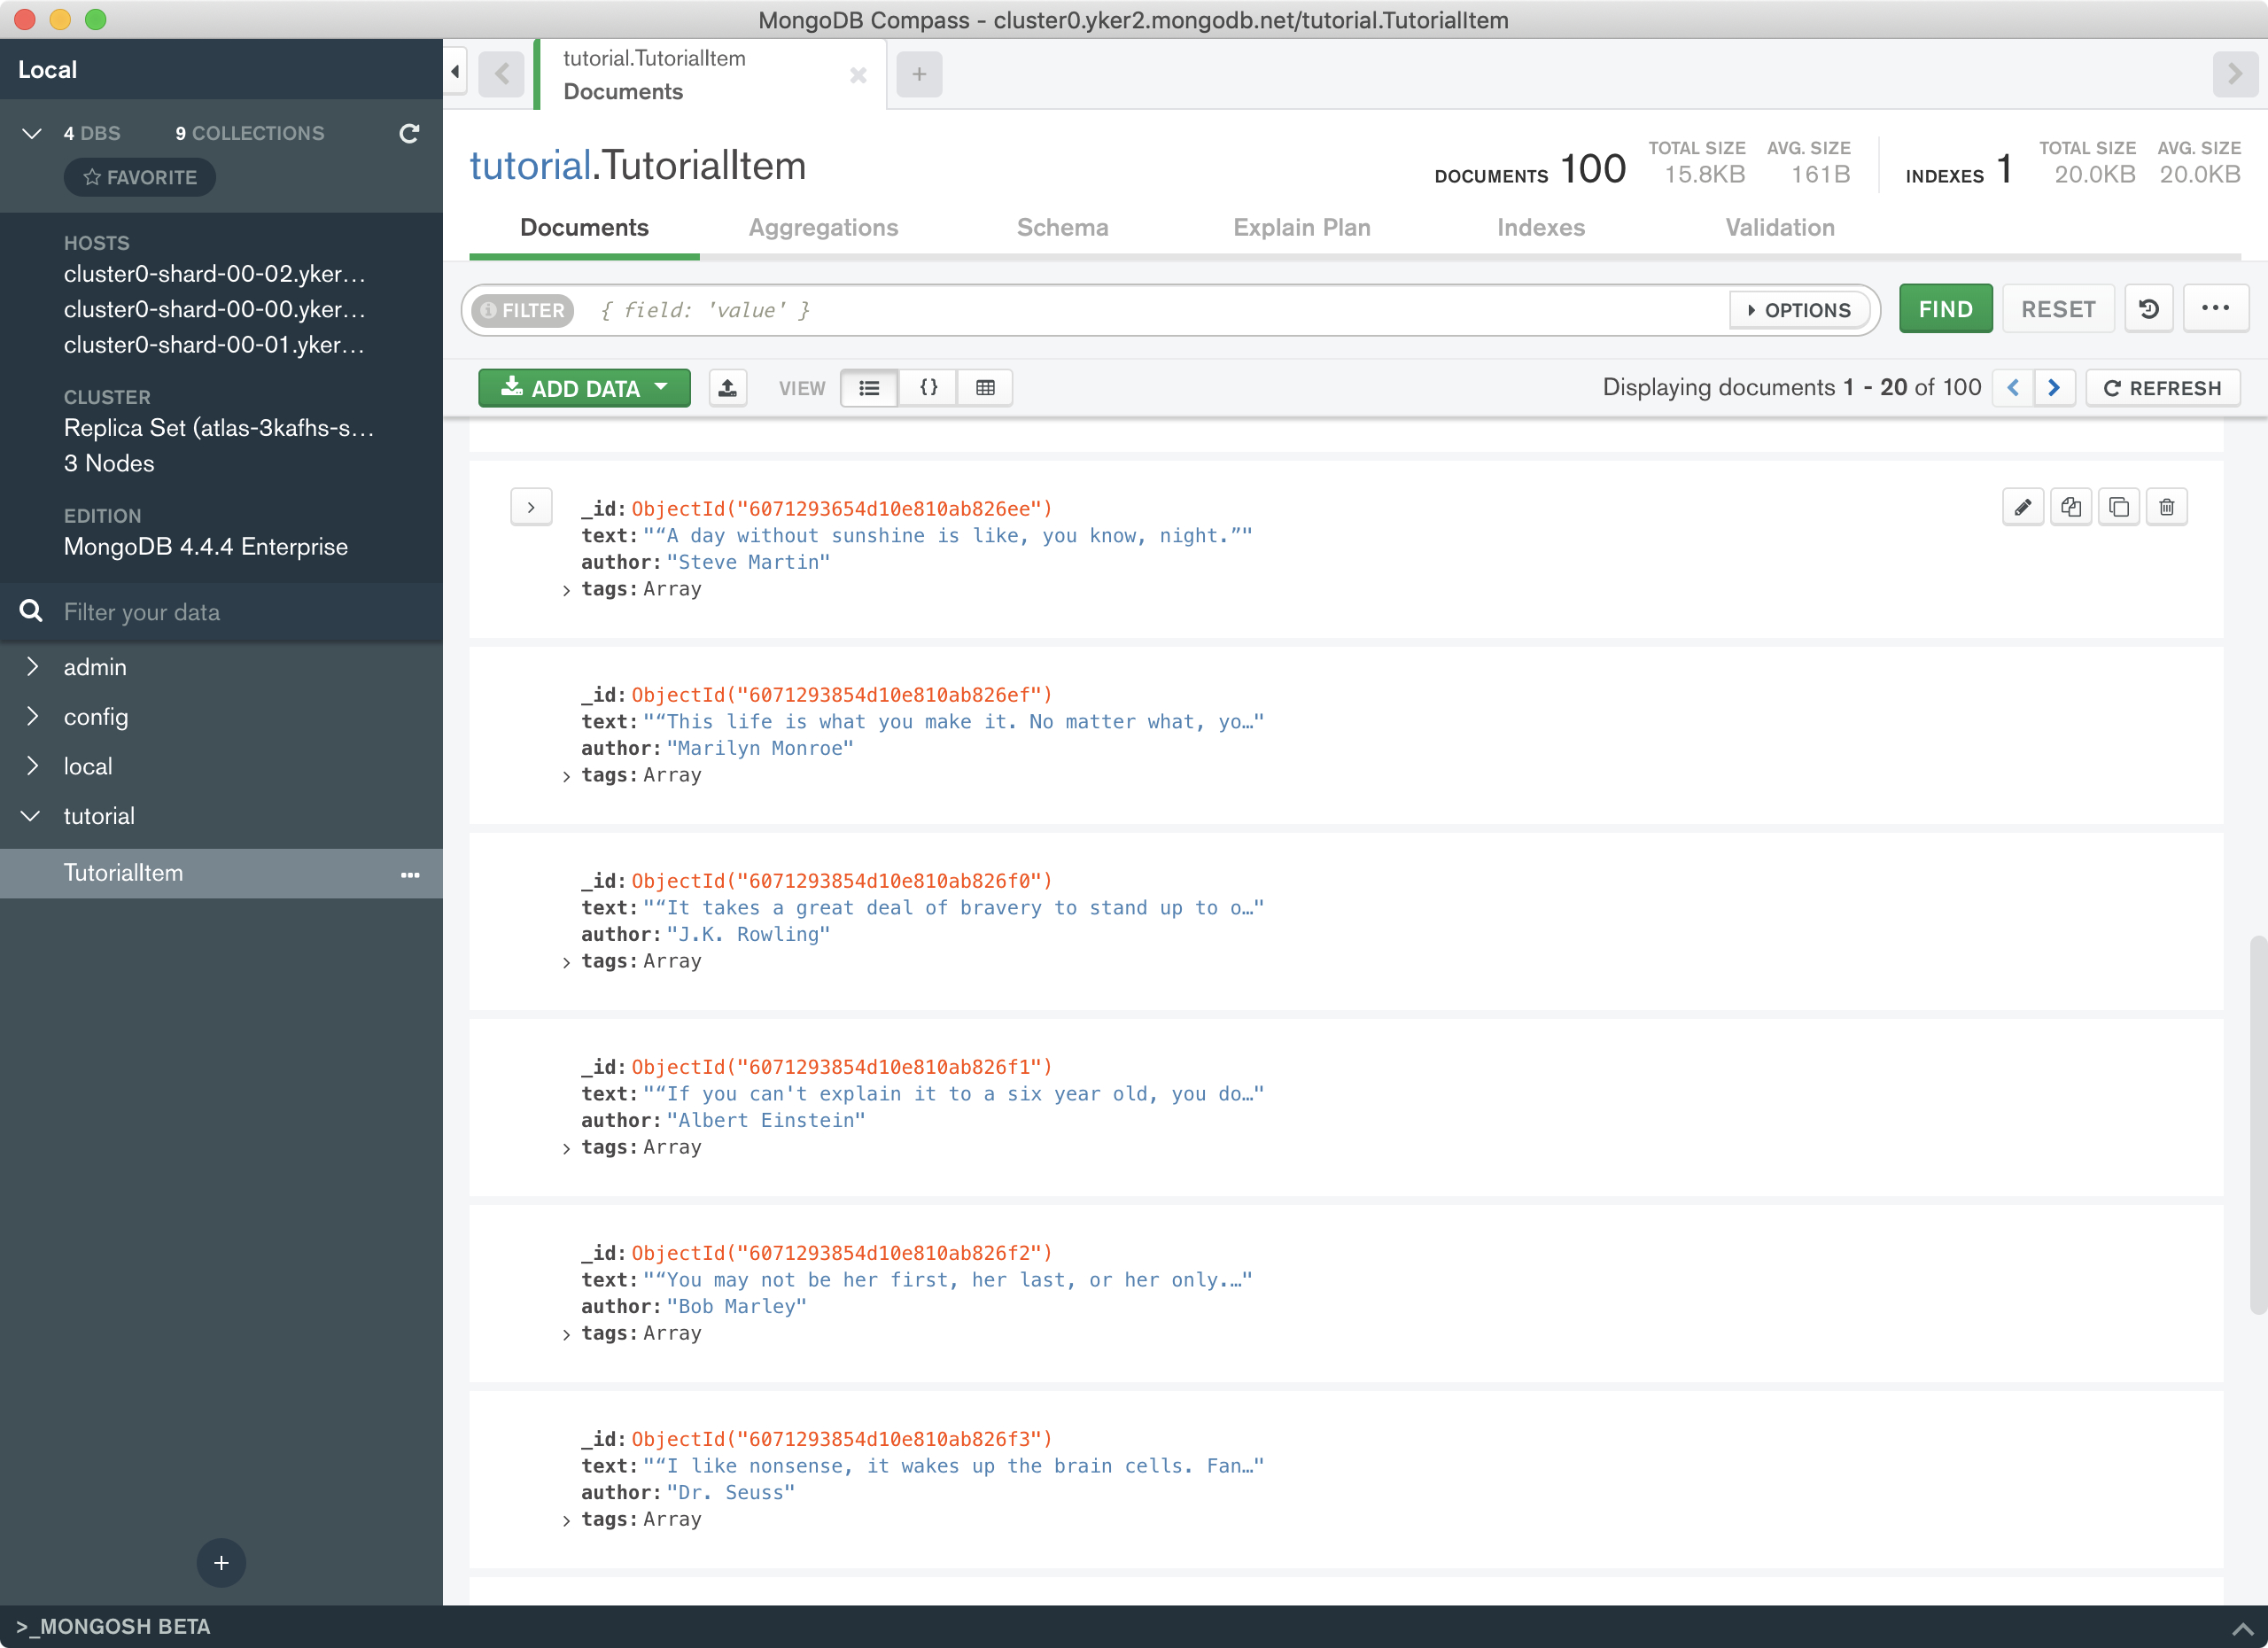The height and width of the screenshot is (1648, 2268).
Task: Switch to the Explain Plan tab
Action: [x=1301, y=227]
